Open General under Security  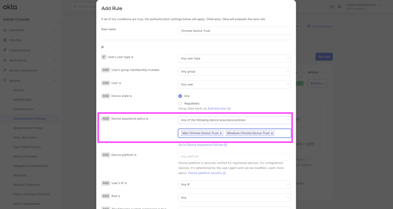[x=19, y=90]
